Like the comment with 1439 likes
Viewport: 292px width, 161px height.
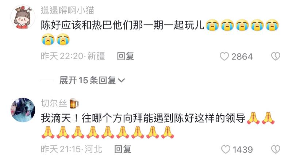pyautogui.click(x=226, y=149)
